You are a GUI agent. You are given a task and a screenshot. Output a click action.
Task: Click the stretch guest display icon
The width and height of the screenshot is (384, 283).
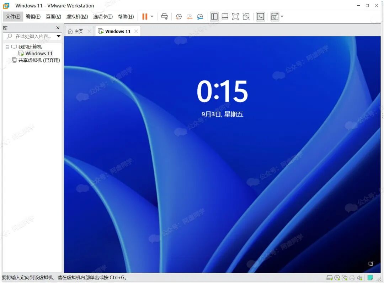click(x=274, y=17)
